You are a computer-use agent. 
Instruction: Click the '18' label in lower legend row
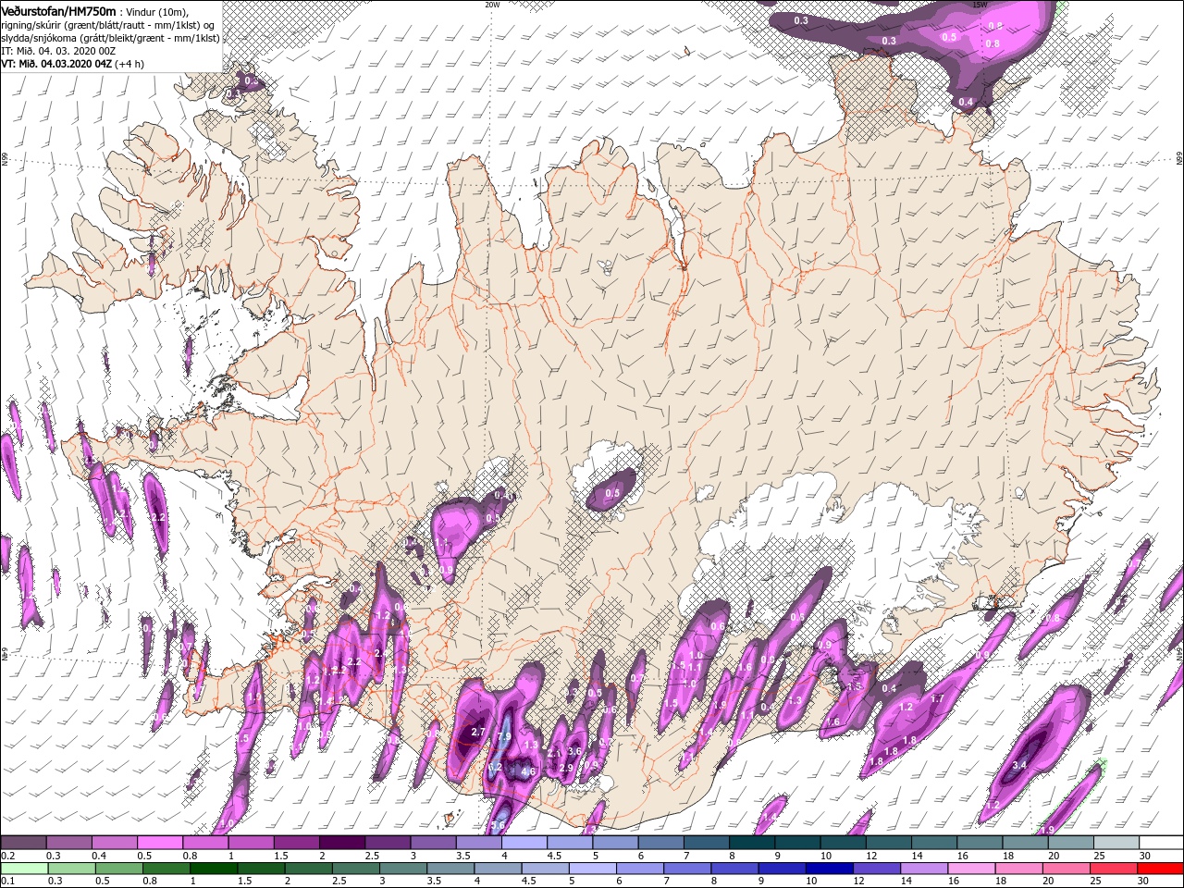tap(1001, 881)
